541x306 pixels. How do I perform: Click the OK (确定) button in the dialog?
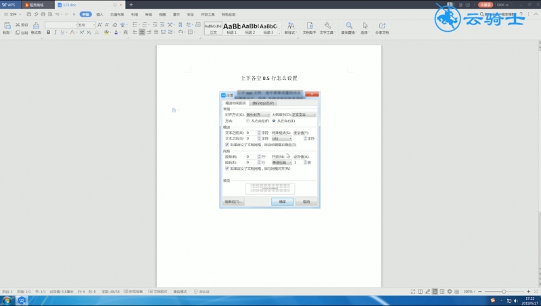pyautogui.click(x=282, y=202)
